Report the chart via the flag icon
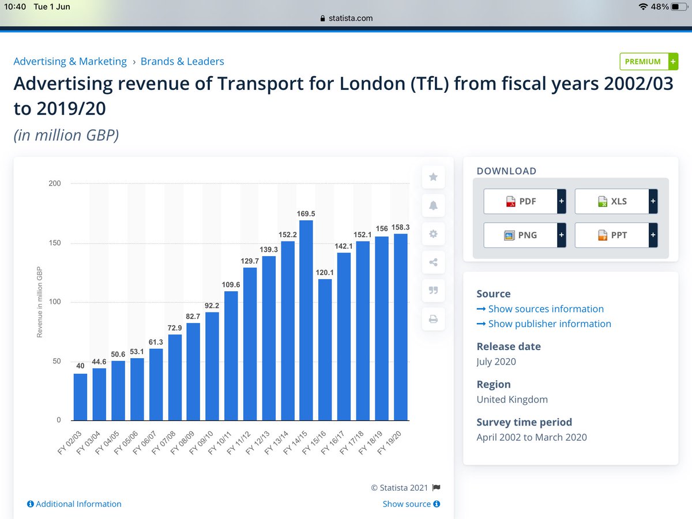Image resolution: width=692 pixels, height=519 pixels. point(437,487)
